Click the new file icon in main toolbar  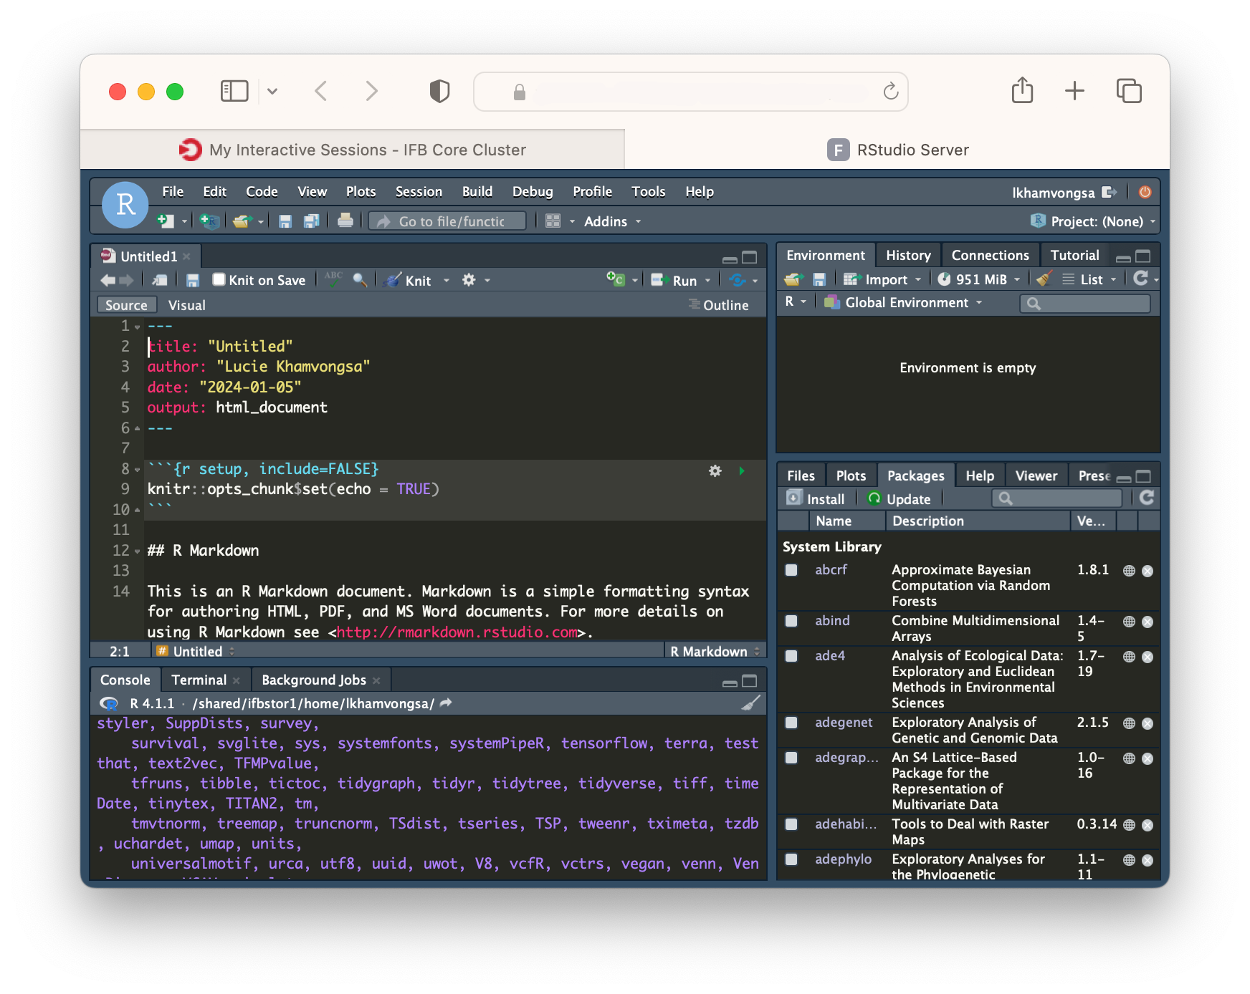(x=166, y=221)
